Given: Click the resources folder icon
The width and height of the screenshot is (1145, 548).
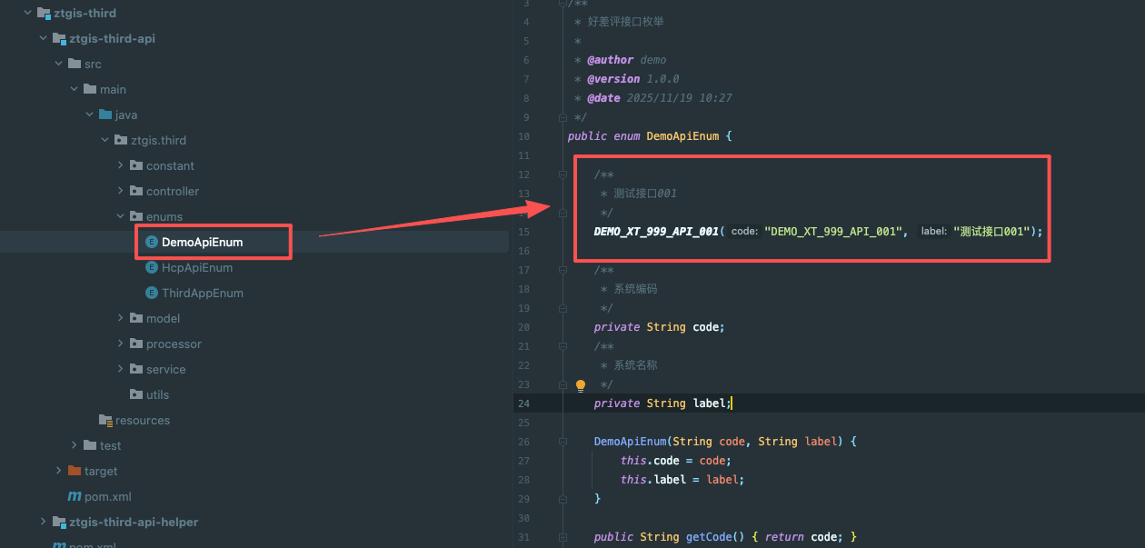Looking at the screenshot, I should 105,421.
